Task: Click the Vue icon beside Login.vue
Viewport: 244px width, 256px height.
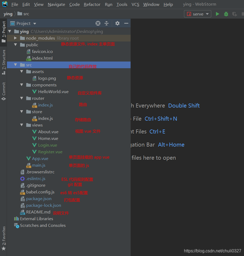Action: coord(34,145)
